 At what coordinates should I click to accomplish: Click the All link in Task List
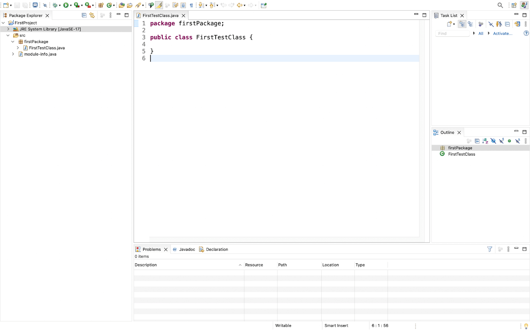481,33
